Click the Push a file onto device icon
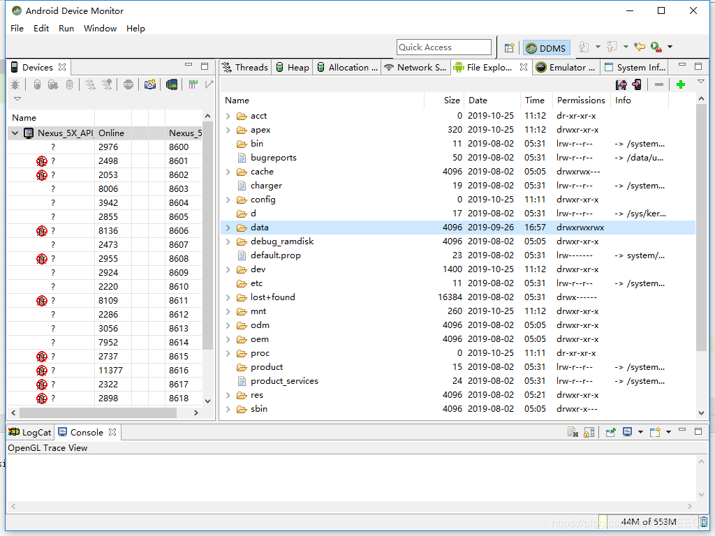715x536 pixels. pyautogui.click(x=637, y=84)
